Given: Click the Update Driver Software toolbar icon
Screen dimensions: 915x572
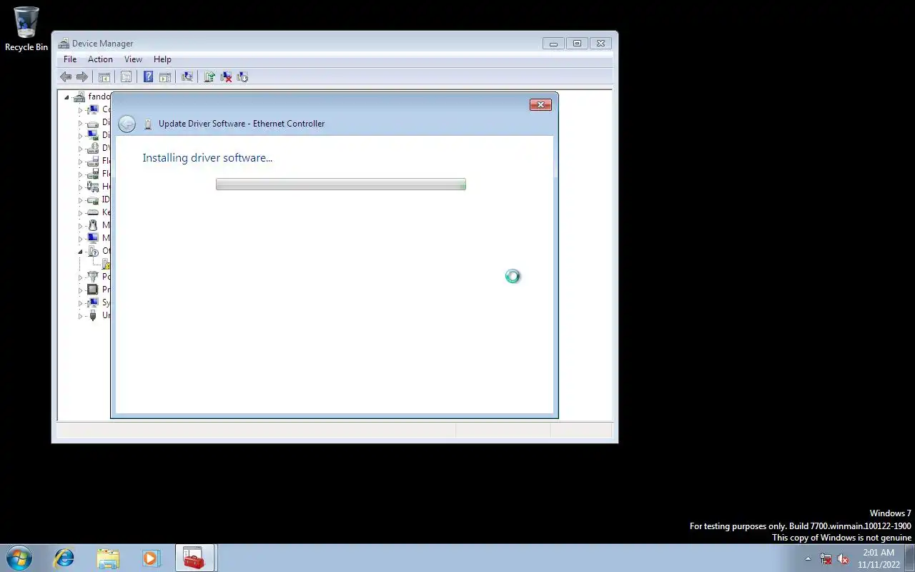Looking at the screenshot, I should [209, 77].
